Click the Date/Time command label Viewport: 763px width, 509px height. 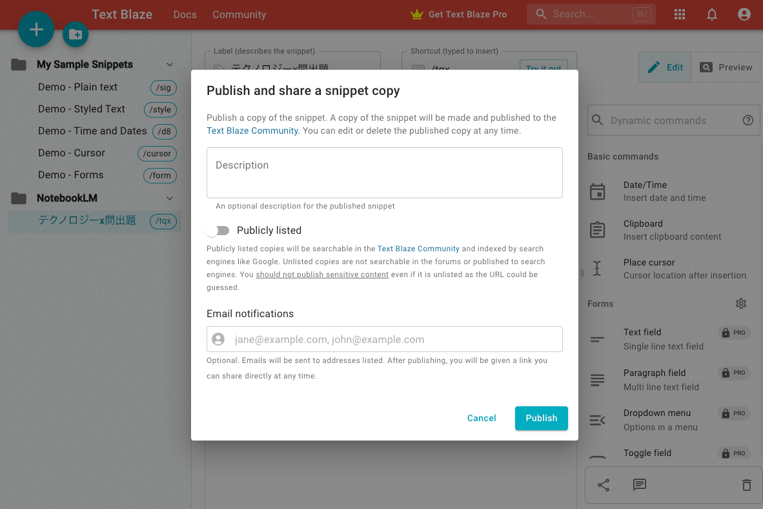(645, 185)
